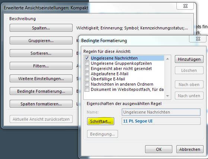Click the rules list scroll-up arrow

[x=167, y=59]
